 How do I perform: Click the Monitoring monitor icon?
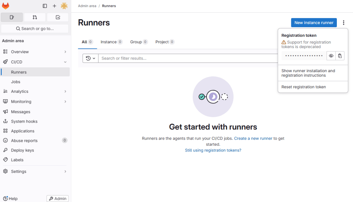coord(6,101)
